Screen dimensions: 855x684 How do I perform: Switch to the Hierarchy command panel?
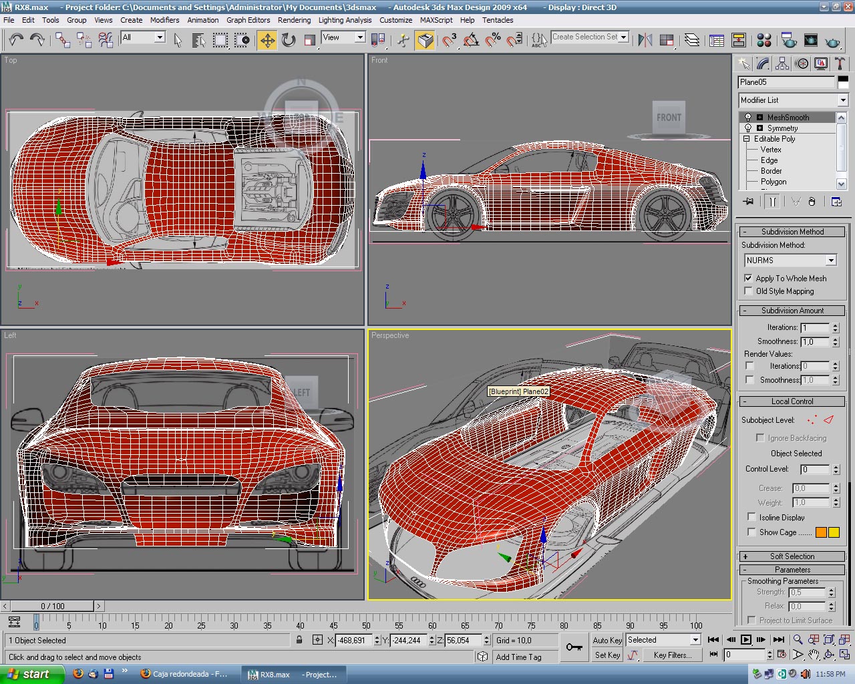[782, 64]
